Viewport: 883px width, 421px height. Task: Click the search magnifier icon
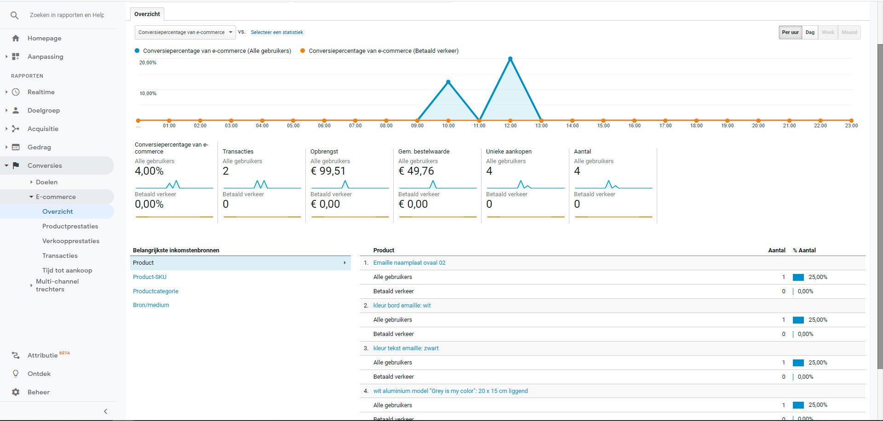tap(15, 15)
